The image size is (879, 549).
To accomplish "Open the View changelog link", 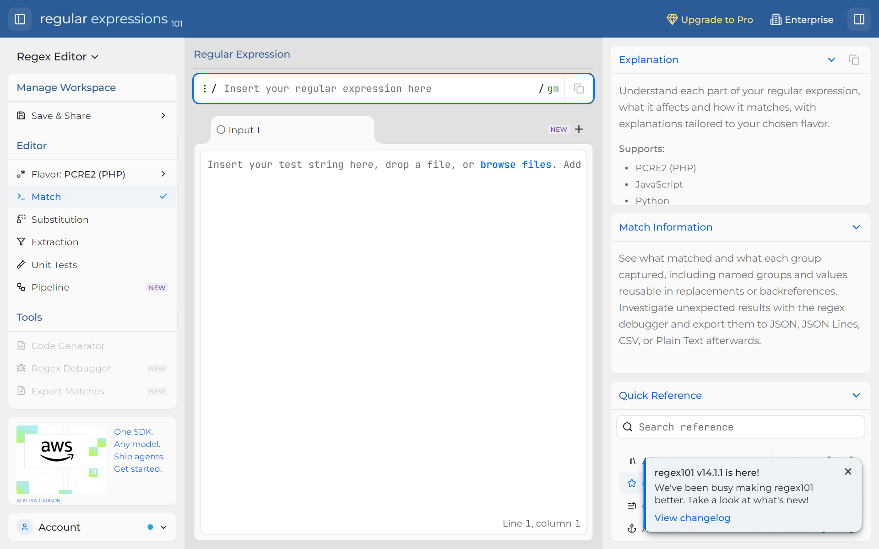I will pos(692,518).
